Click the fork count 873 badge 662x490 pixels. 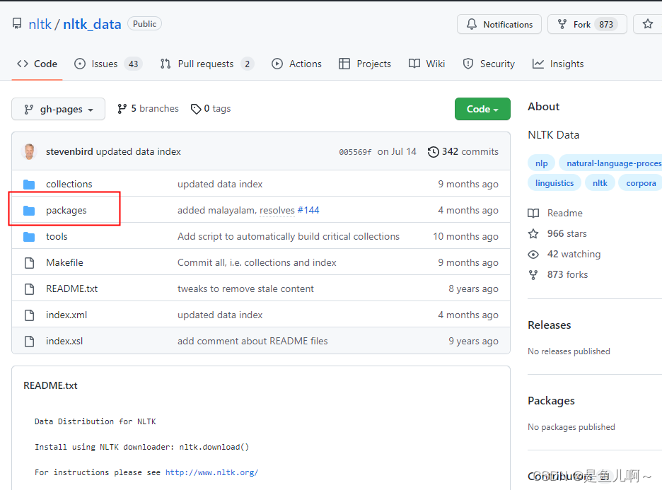pyautogui.click(x=606, y=25)
